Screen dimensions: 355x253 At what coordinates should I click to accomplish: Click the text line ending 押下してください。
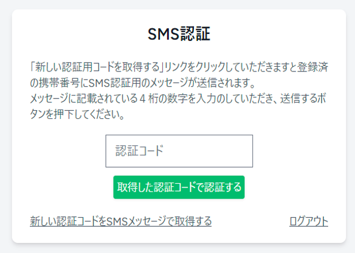click(76, 114)
